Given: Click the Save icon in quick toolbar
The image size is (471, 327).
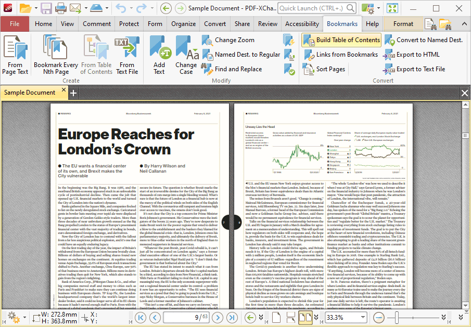Looking at the screenshot, I should pos(46,8).
